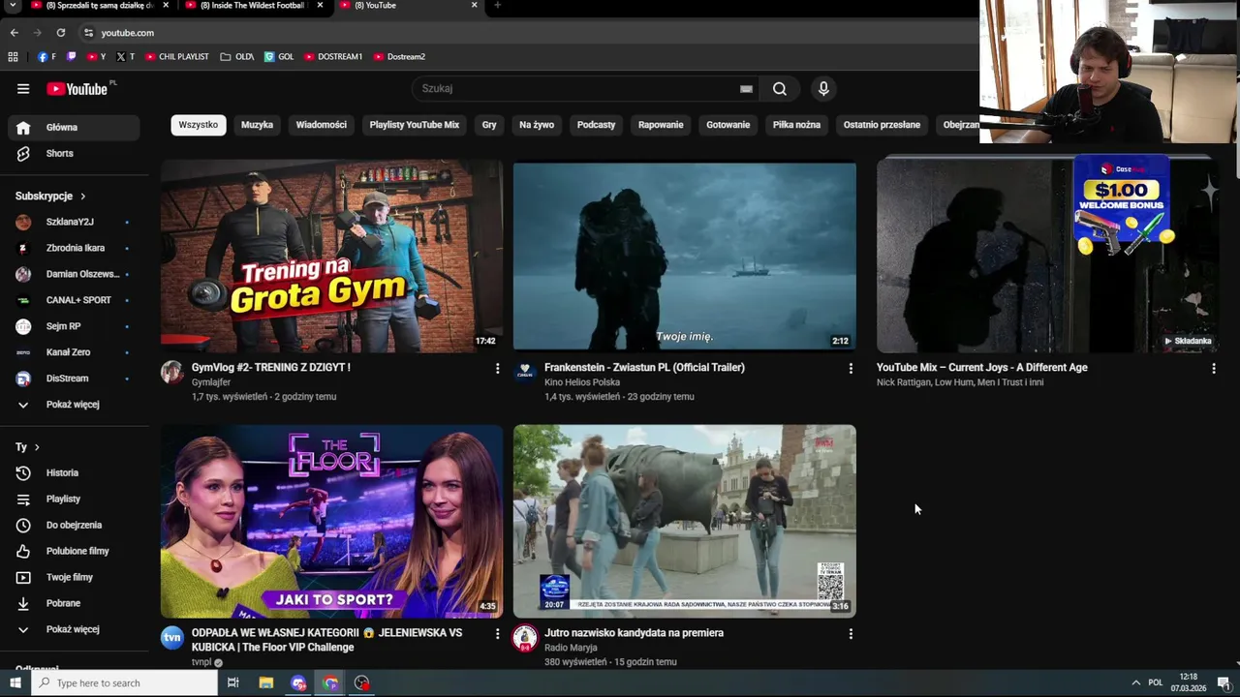Play The Floor Jaki to sport thumbnail
Viewport: 1240px width, 697px height.
pyautogui.click(x=331, y=521)
